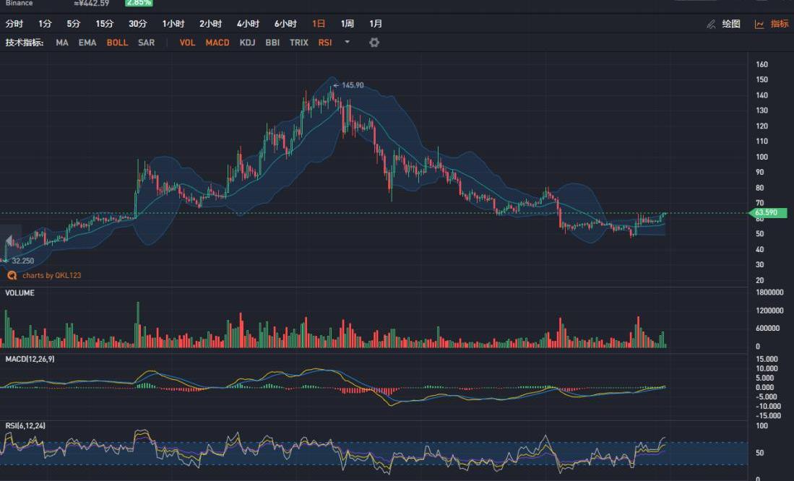Toggle the RSI indicator
This screenshot has width=794, height=481.
click(325, 43)
